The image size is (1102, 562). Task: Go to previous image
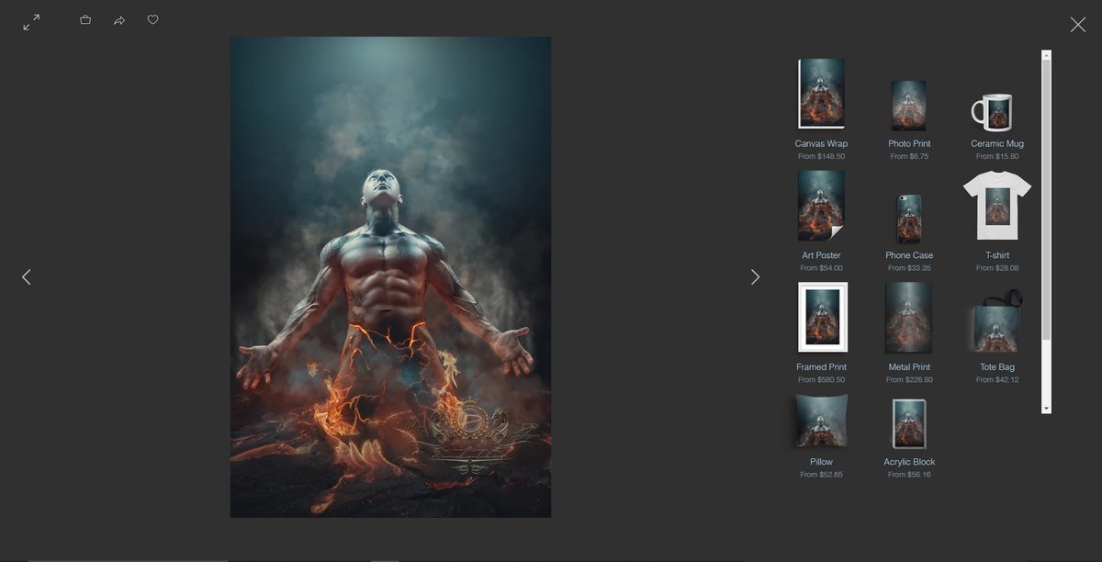pyautogui.click(x=27, y=276)
